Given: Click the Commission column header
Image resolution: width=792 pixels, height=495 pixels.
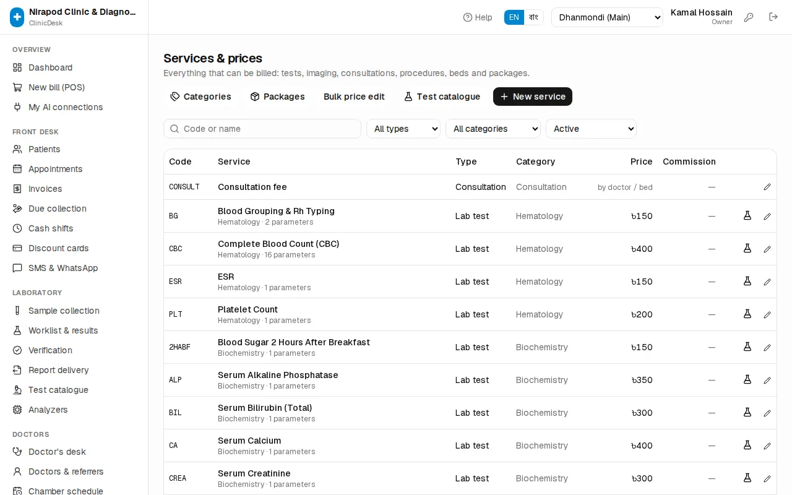Looking at the screenshot, I should tap(689, 161).
